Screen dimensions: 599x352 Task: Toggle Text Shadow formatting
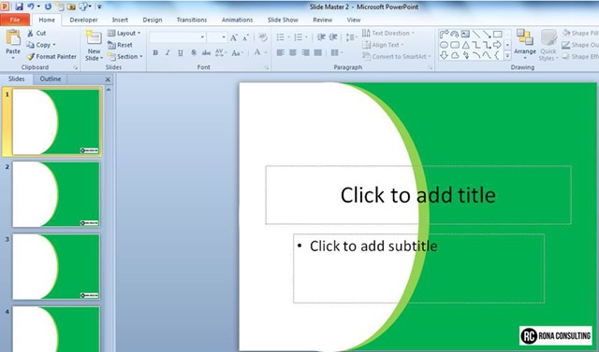[x=194, y=53]
